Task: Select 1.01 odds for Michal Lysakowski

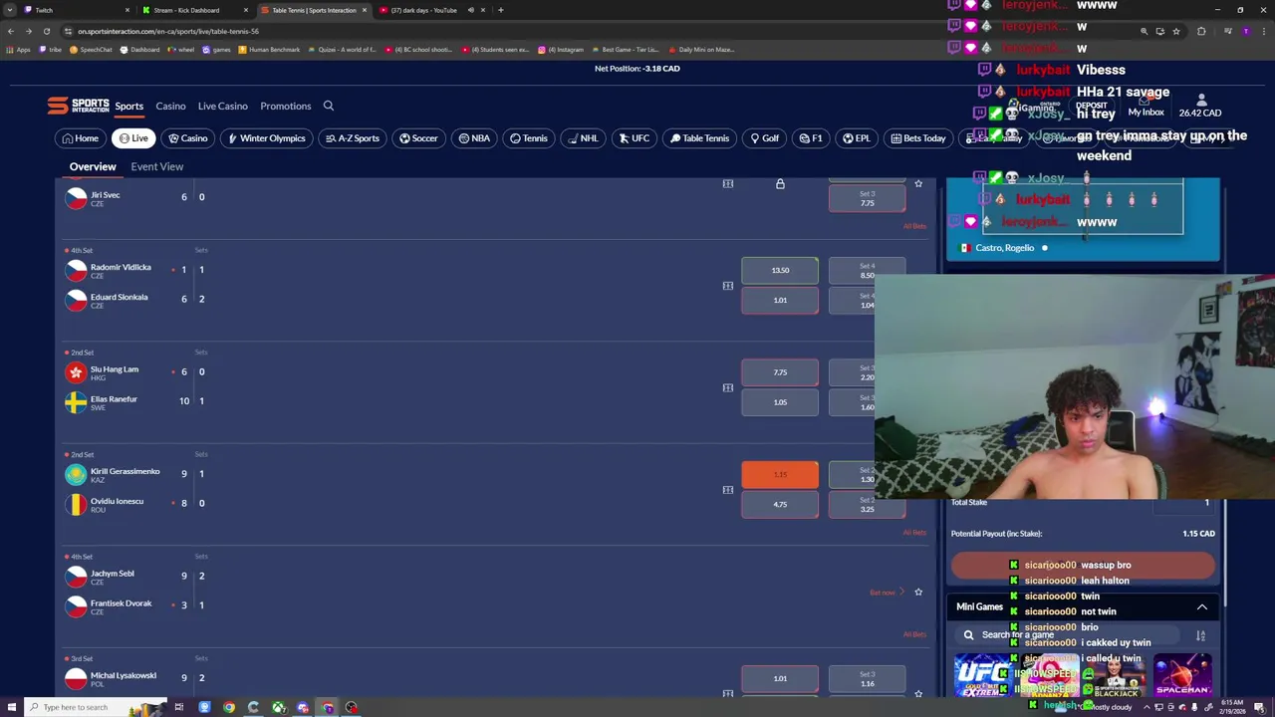Action: [780, 678]
